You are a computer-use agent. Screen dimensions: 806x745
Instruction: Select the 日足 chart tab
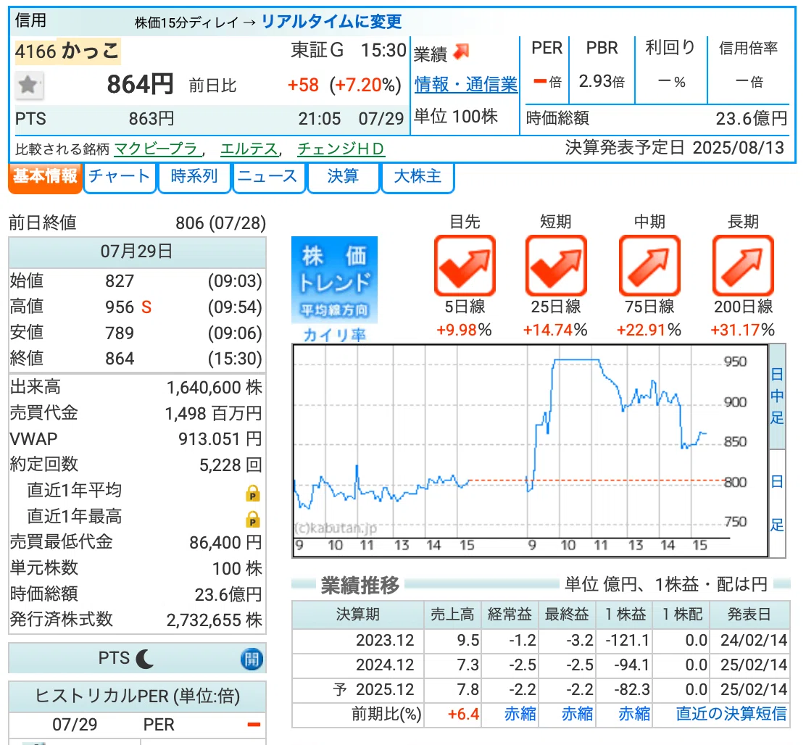[777, 504]
